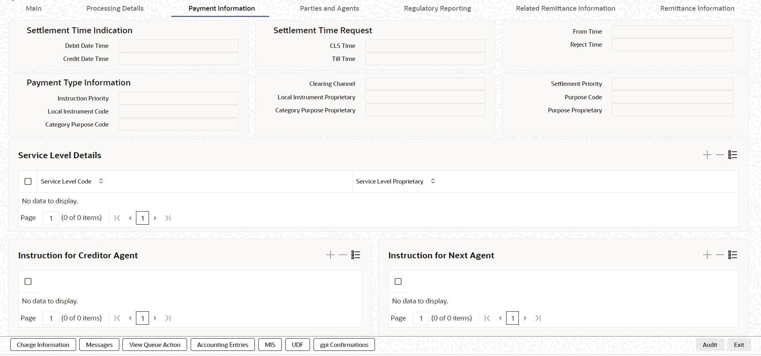Open single view for Service Level Details

732,155
